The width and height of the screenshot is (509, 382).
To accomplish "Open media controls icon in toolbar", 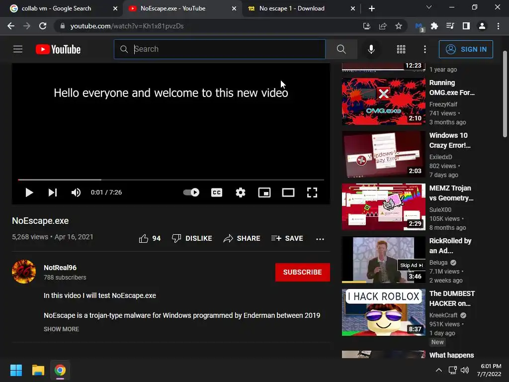I will pyautogui.click(x=450, y=26).
